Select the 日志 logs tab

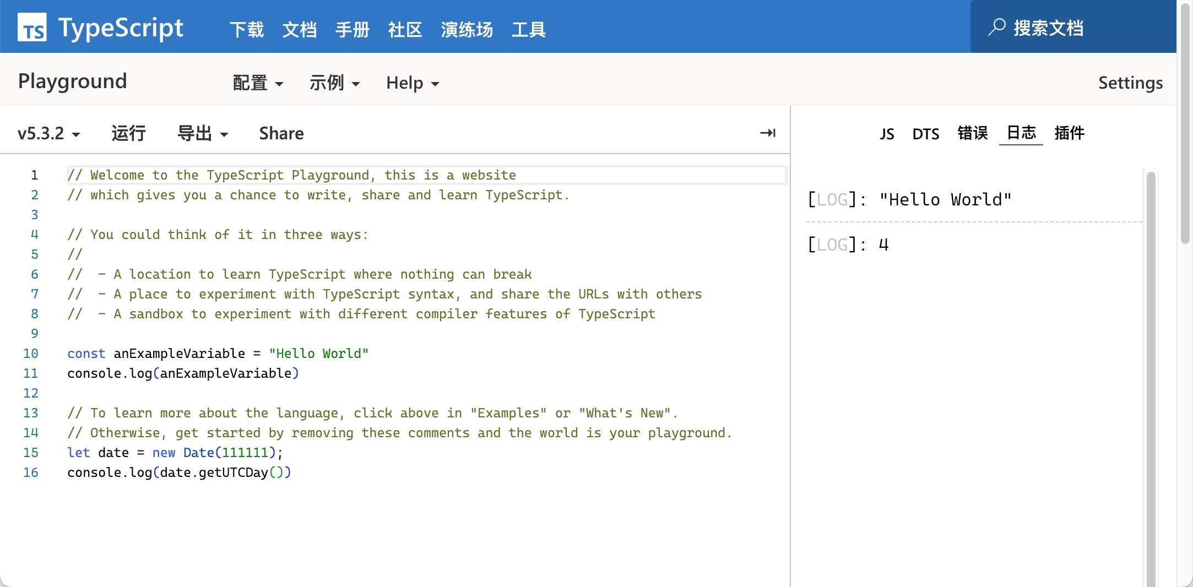pyautogui.click(x=1021, y=133)
